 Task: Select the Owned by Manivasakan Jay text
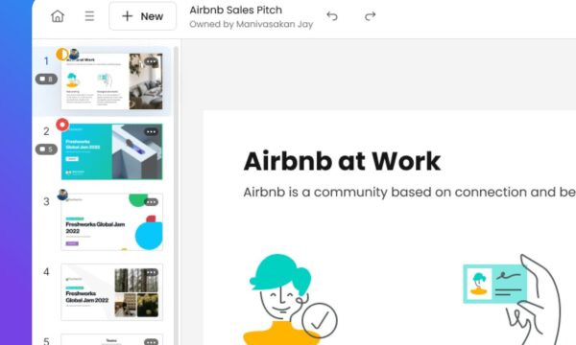point(252,24)
